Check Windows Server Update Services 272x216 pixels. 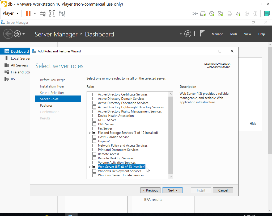pos(94,175)
